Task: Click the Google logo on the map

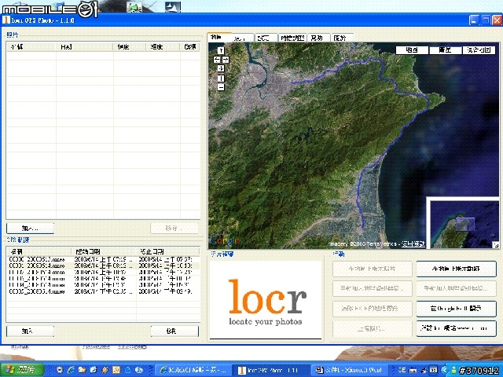Action: pyautogui.click(x=225, y=240)
